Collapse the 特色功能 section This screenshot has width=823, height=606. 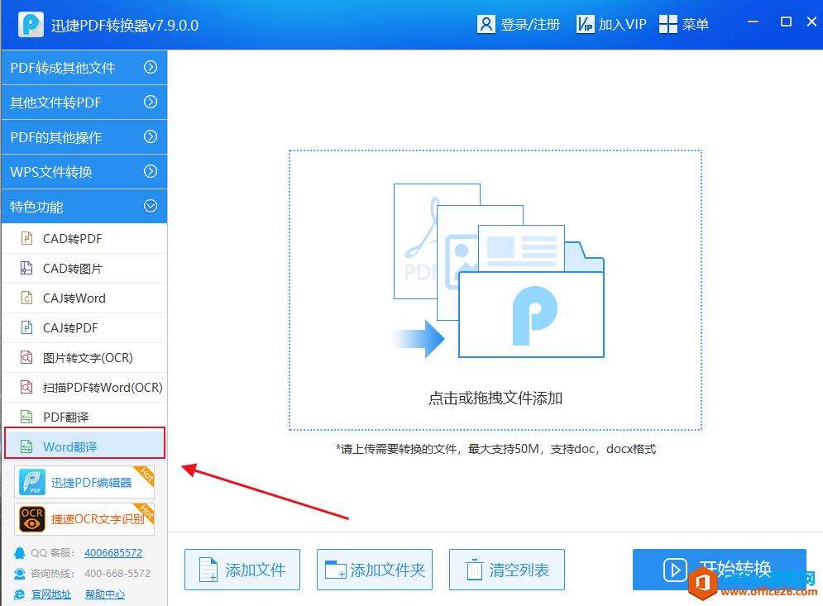click(84, 206)
